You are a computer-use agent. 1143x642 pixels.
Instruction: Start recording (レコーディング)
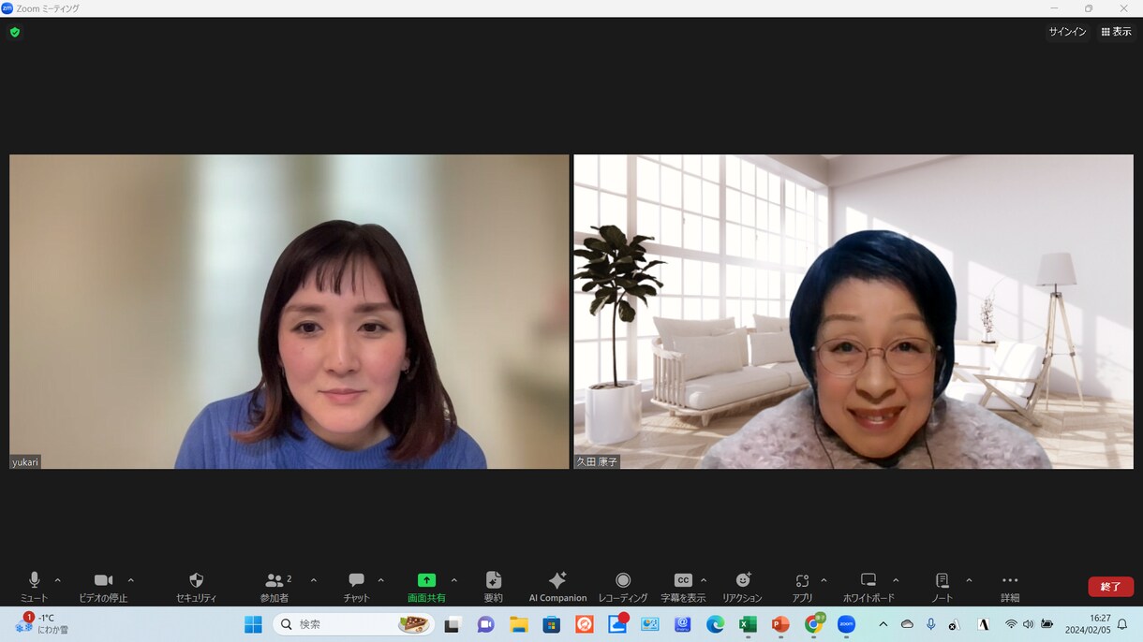pyautogui.click(x=623, y=587)
